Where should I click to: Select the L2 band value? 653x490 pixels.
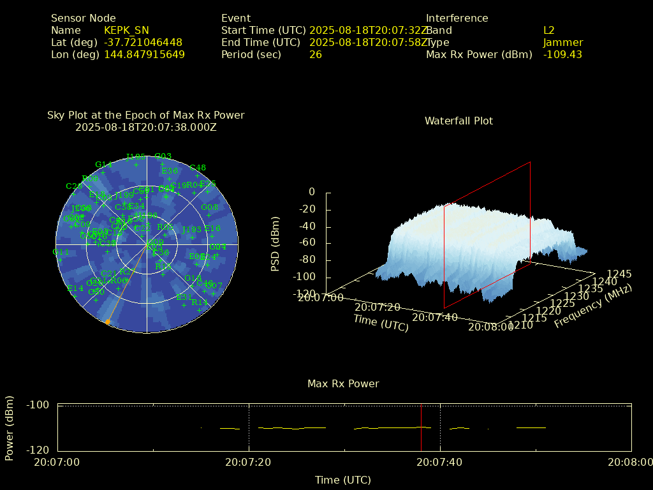[x=548, y=30]
